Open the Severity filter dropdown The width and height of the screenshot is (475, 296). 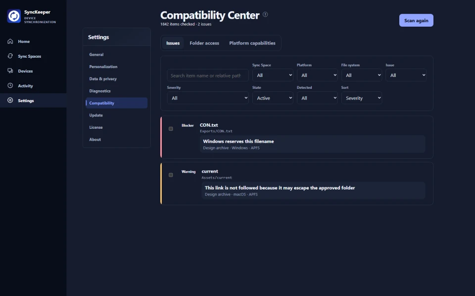[x=208, y=98]
